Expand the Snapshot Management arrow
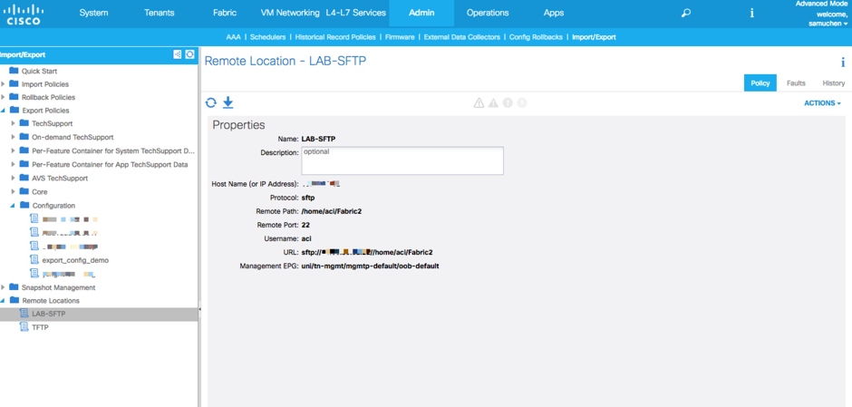This screenshot has height=407, width=852. tap(4, 287)
